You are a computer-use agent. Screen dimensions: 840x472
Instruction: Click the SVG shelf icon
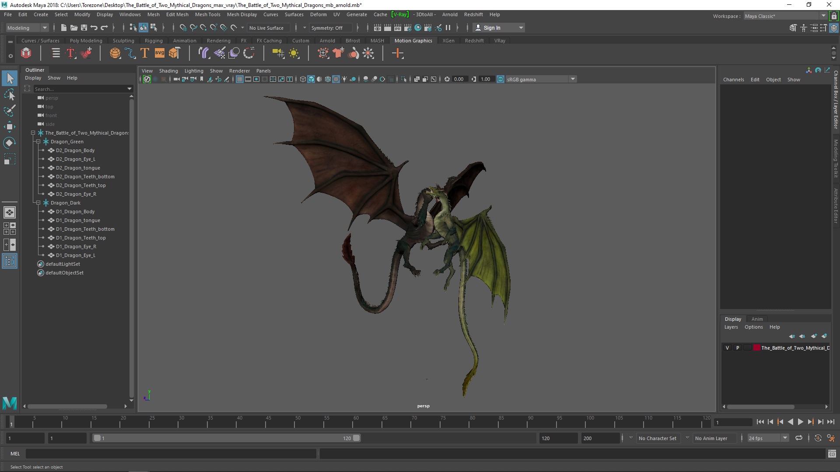coord(159,53)
